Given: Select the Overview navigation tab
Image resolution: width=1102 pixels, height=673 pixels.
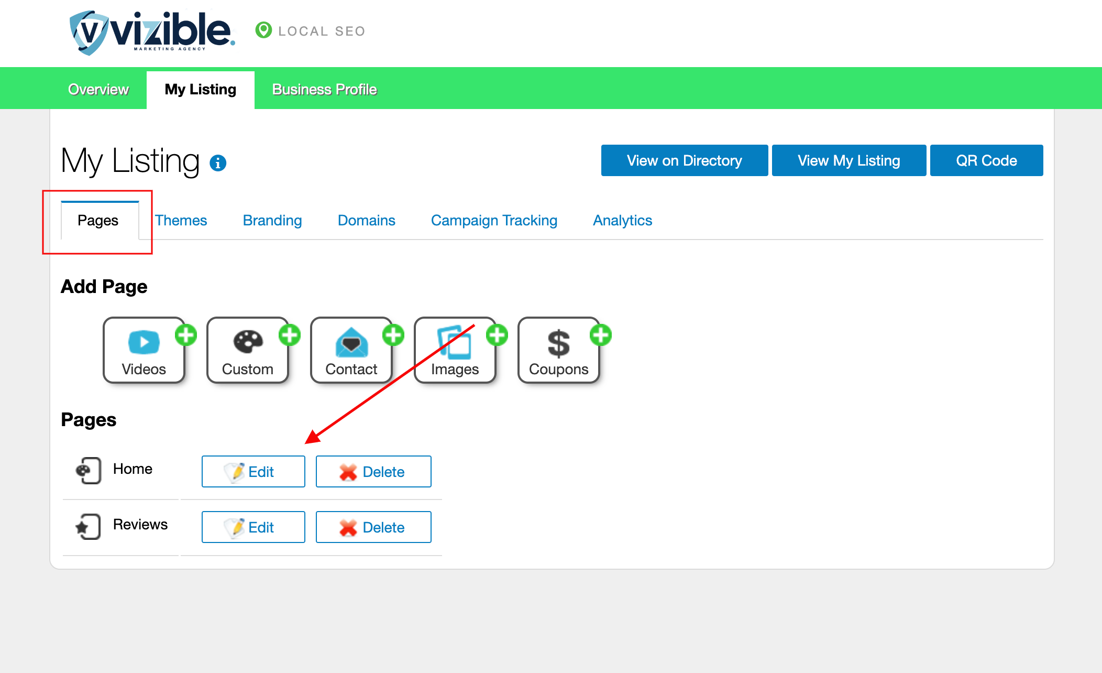Looking at the screenshot, I should [x=98, y=90].
